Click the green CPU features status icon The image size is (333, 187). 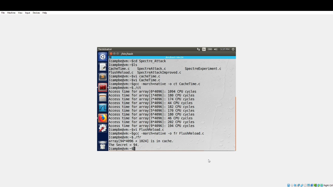coord(315,185)
